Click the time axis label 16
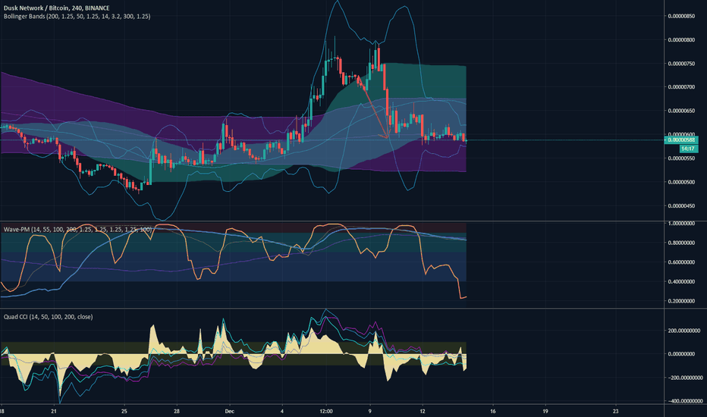707x417 pixels. [493, 411]
